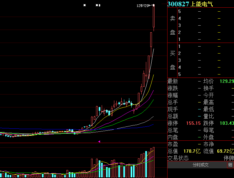This screenshot has height=178, width=234.
Task: Click the 涨停 price 155.15
Action: (x=193, y=123)
